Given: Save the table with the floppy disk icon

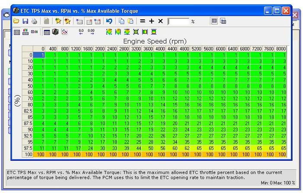Looking at the screenshot, I should click(25, 21).
